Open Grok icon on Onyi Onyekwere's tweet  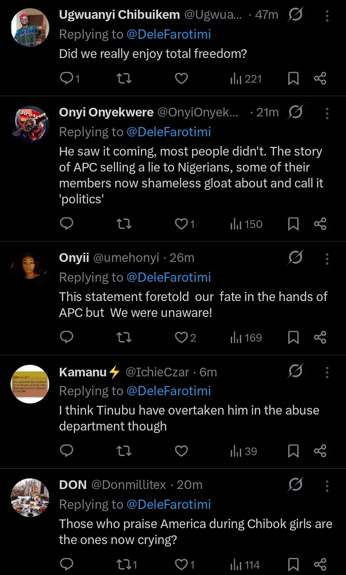point(295,112)
